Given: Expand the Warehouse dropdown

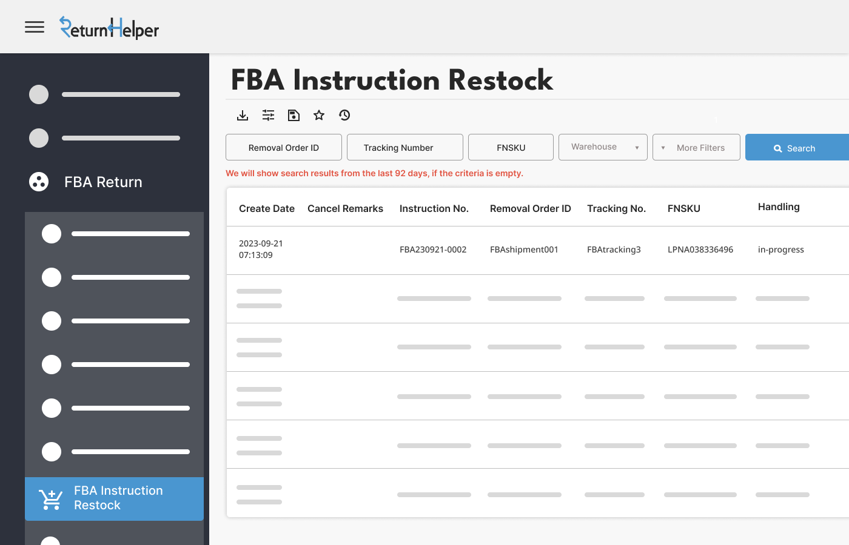Looking at the screenshot, I should point(603,147).
